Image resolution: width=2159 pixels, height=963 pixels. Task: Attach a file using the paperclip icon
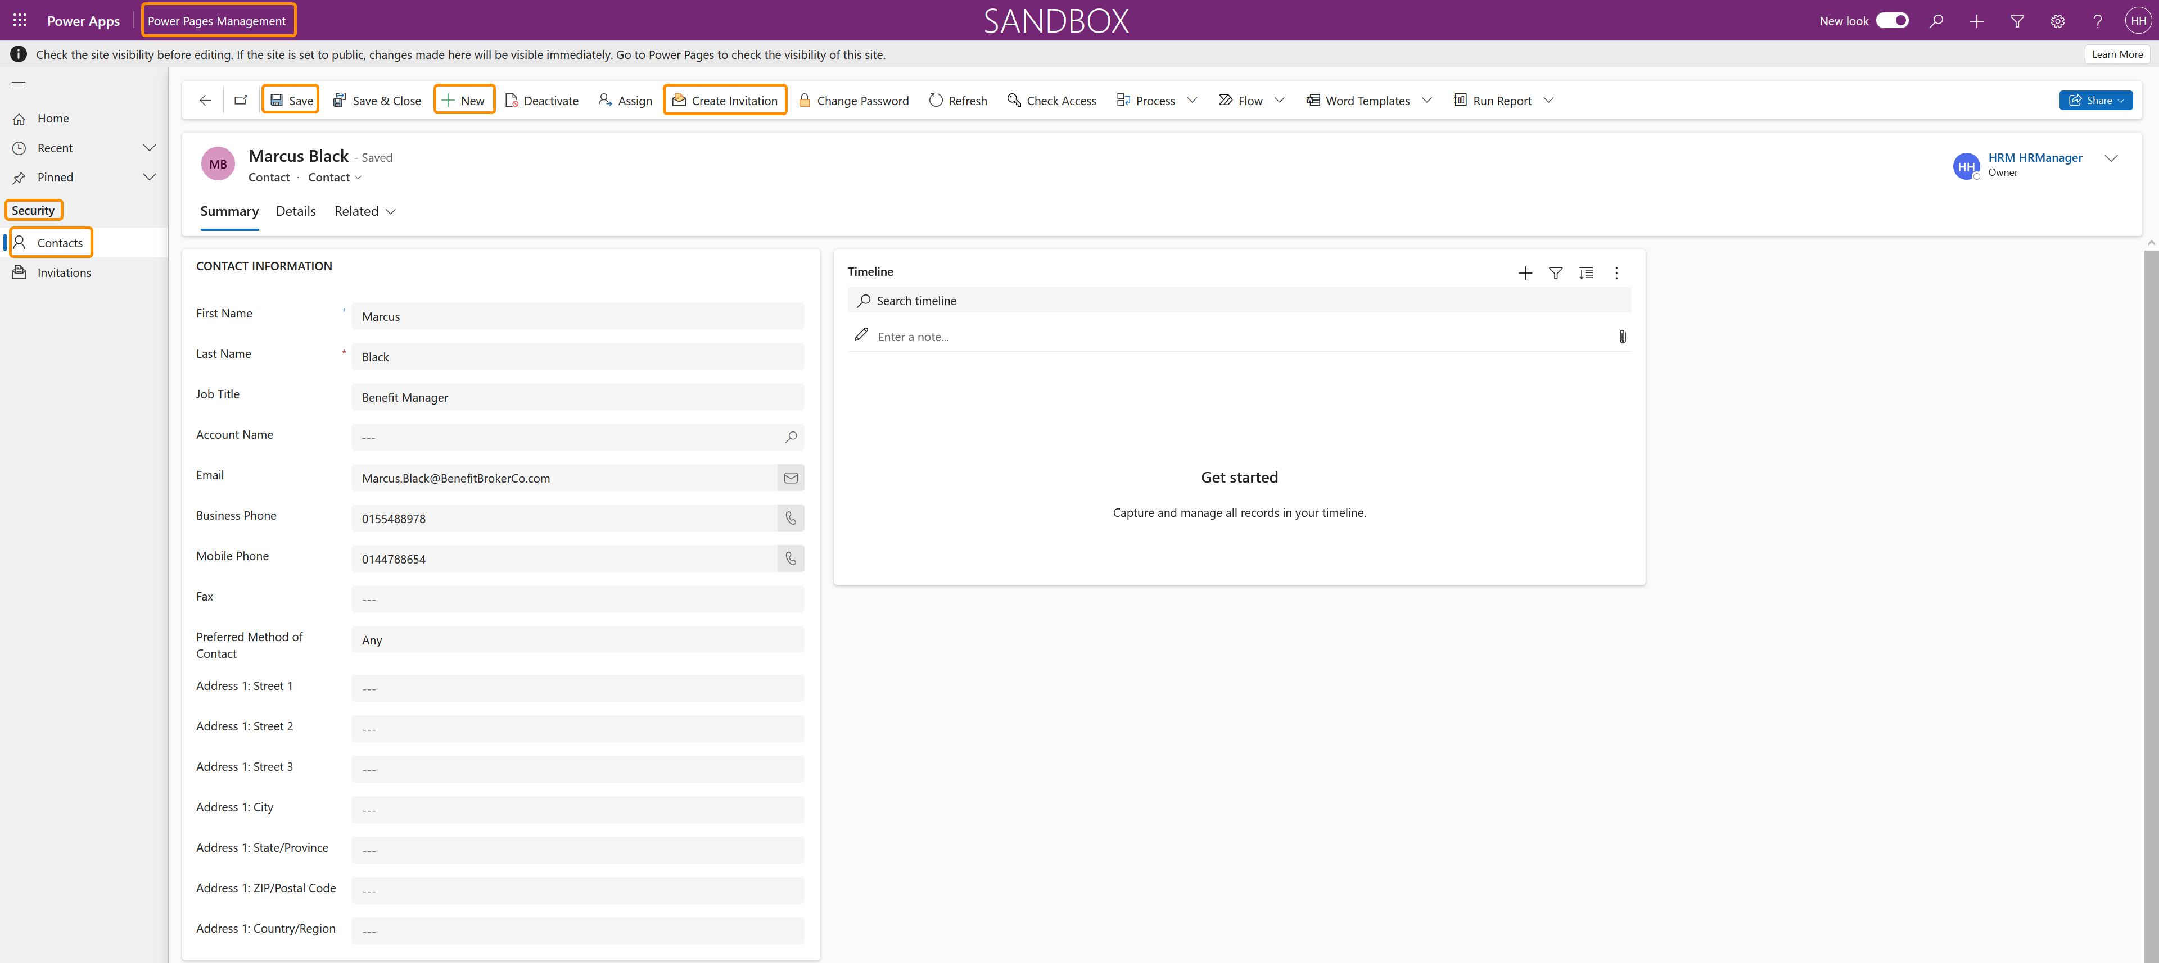1621,337
